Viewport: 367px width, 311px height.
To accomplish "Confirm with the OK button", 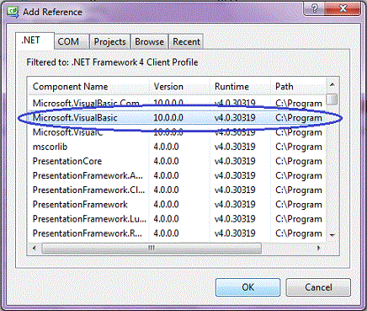I will point(247,287).
